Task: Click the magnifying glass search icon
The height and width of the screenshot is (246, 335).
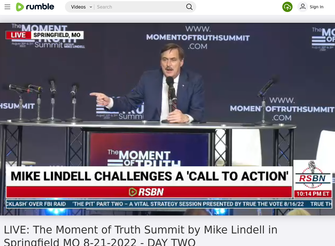Action: [189, 7]
